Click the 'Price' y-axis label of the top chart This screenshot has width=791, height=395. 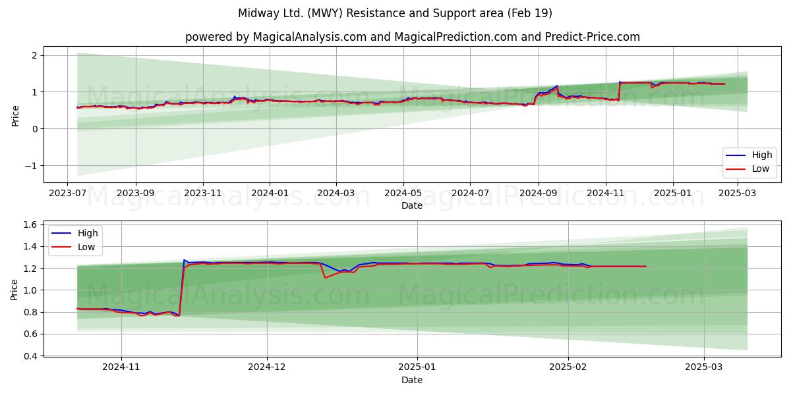pyautogui.click(x=15, y=115)
